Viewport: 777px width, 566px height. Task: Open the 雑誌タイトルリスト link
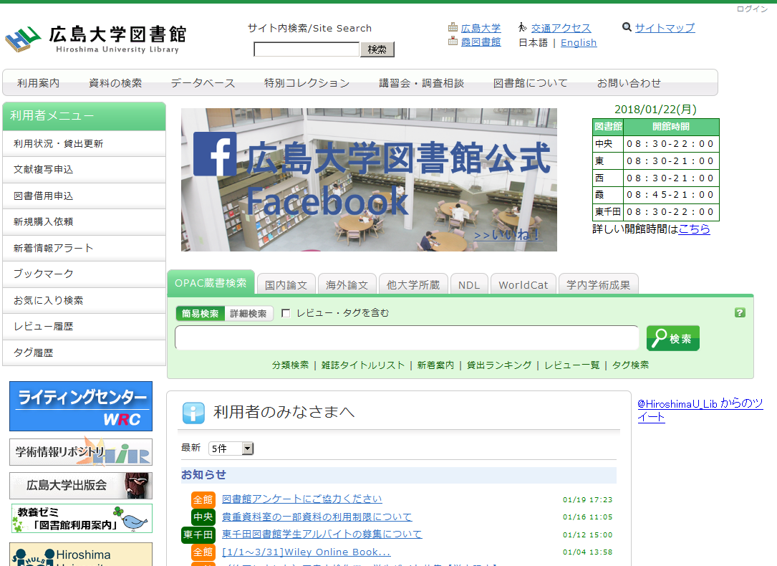click(363, 365)
